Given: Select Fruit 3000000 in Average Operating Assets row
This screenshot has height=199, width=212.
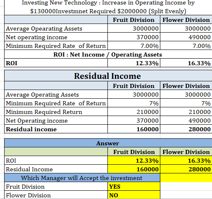Looking at the screenshot, I should [134, 95].
